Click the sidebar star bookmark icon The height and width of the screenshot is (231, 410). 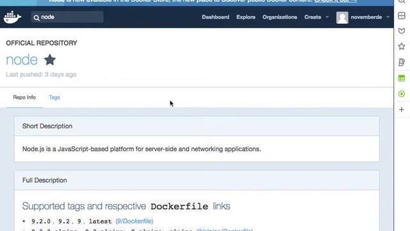click(402, 46)
